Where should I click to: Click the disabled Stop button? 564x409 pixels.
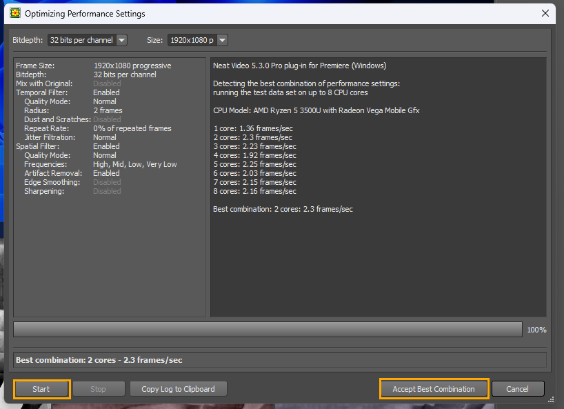point(98,389)
